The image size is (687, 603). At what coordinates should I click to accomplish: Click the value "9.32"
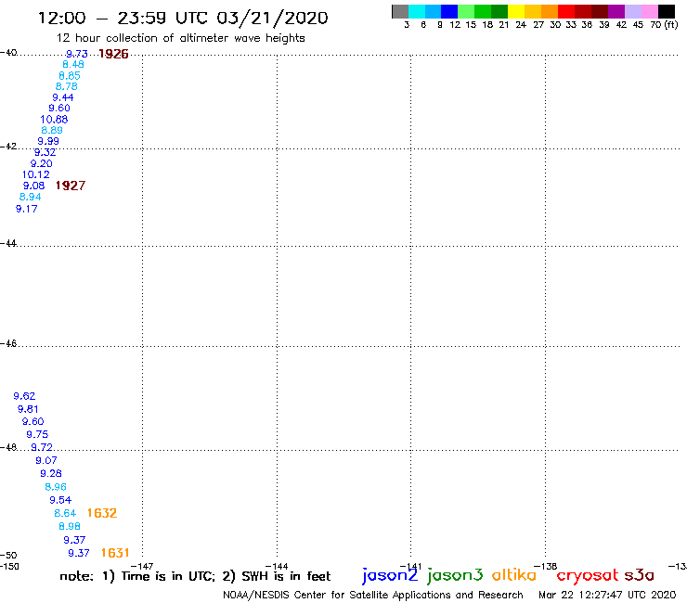click(45, 152)
